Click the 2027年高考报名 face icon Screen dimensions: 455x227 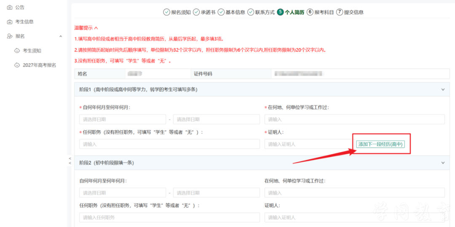tap(17, 65)
